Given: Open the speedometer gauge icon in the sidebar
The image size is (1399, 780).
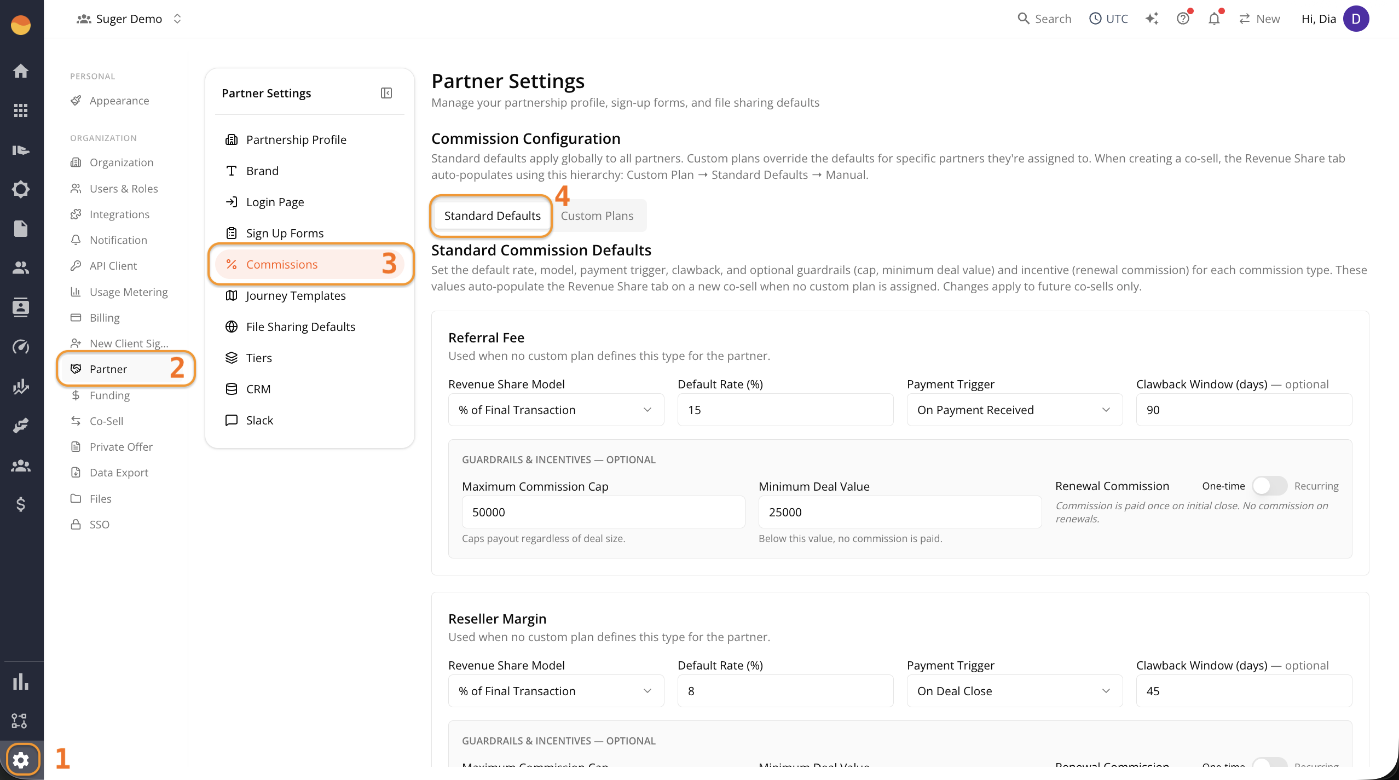Looking at the screenshot, I should 21,347.
